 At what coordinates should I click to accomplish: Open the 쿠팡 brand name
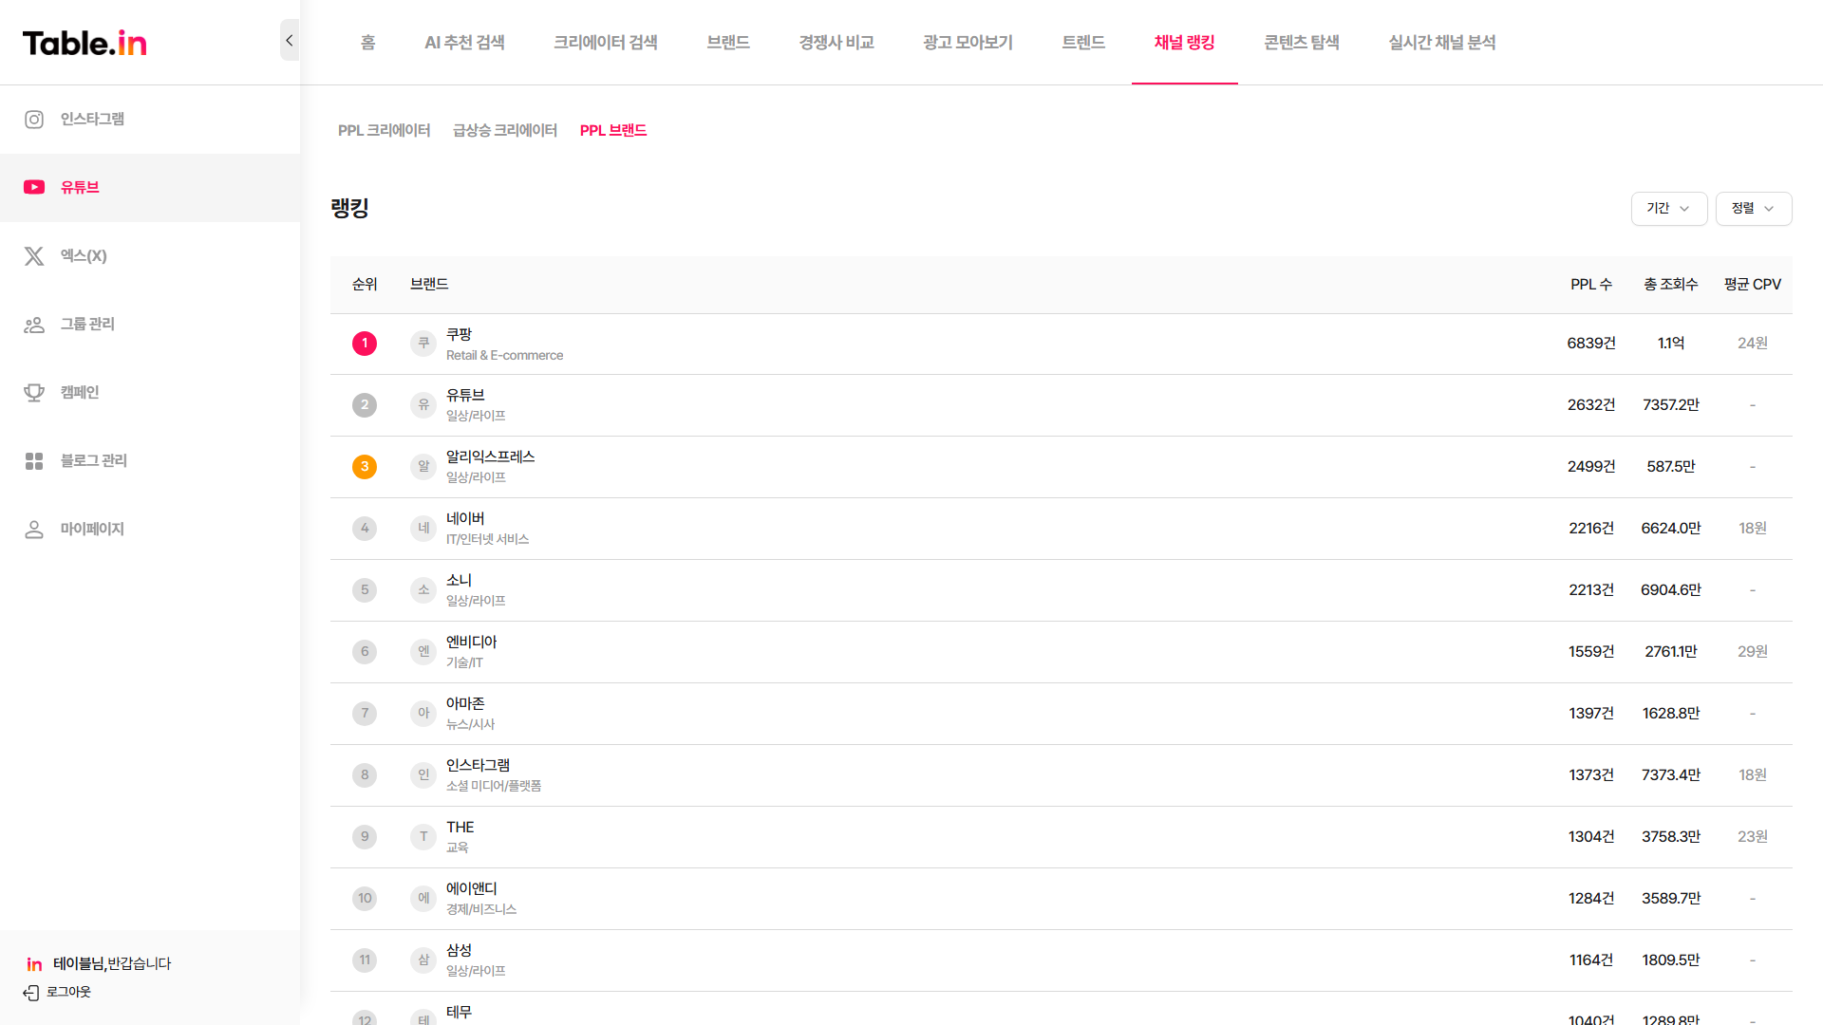(x=460, y=334)
